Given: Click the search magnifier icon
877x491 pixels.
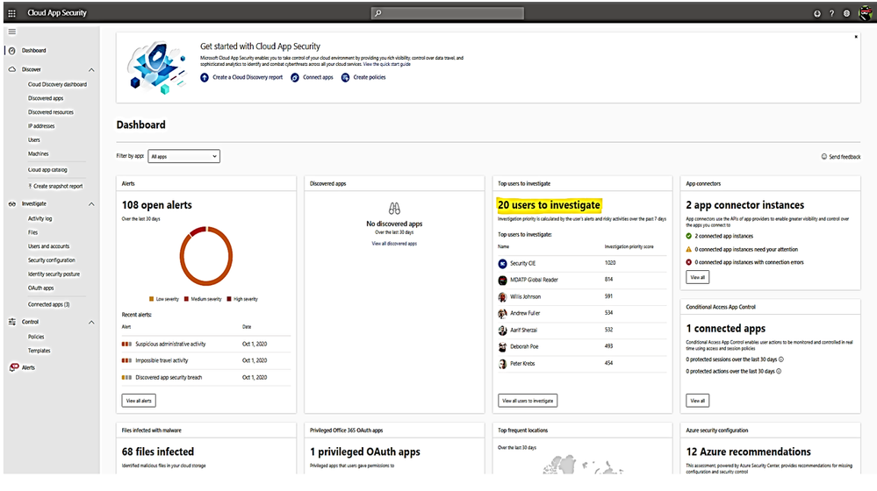Looking at the screenshot, I should pos(378,13).
